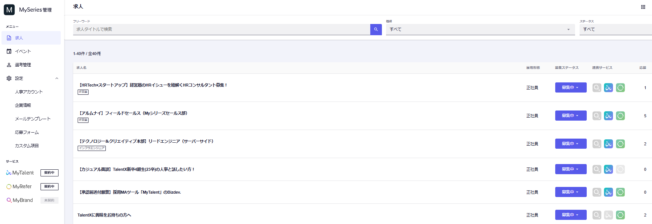Click MyBrand icon on リードエンジニア job row
The height and width of the screenshot is (224, 652).
pos(596,144)
